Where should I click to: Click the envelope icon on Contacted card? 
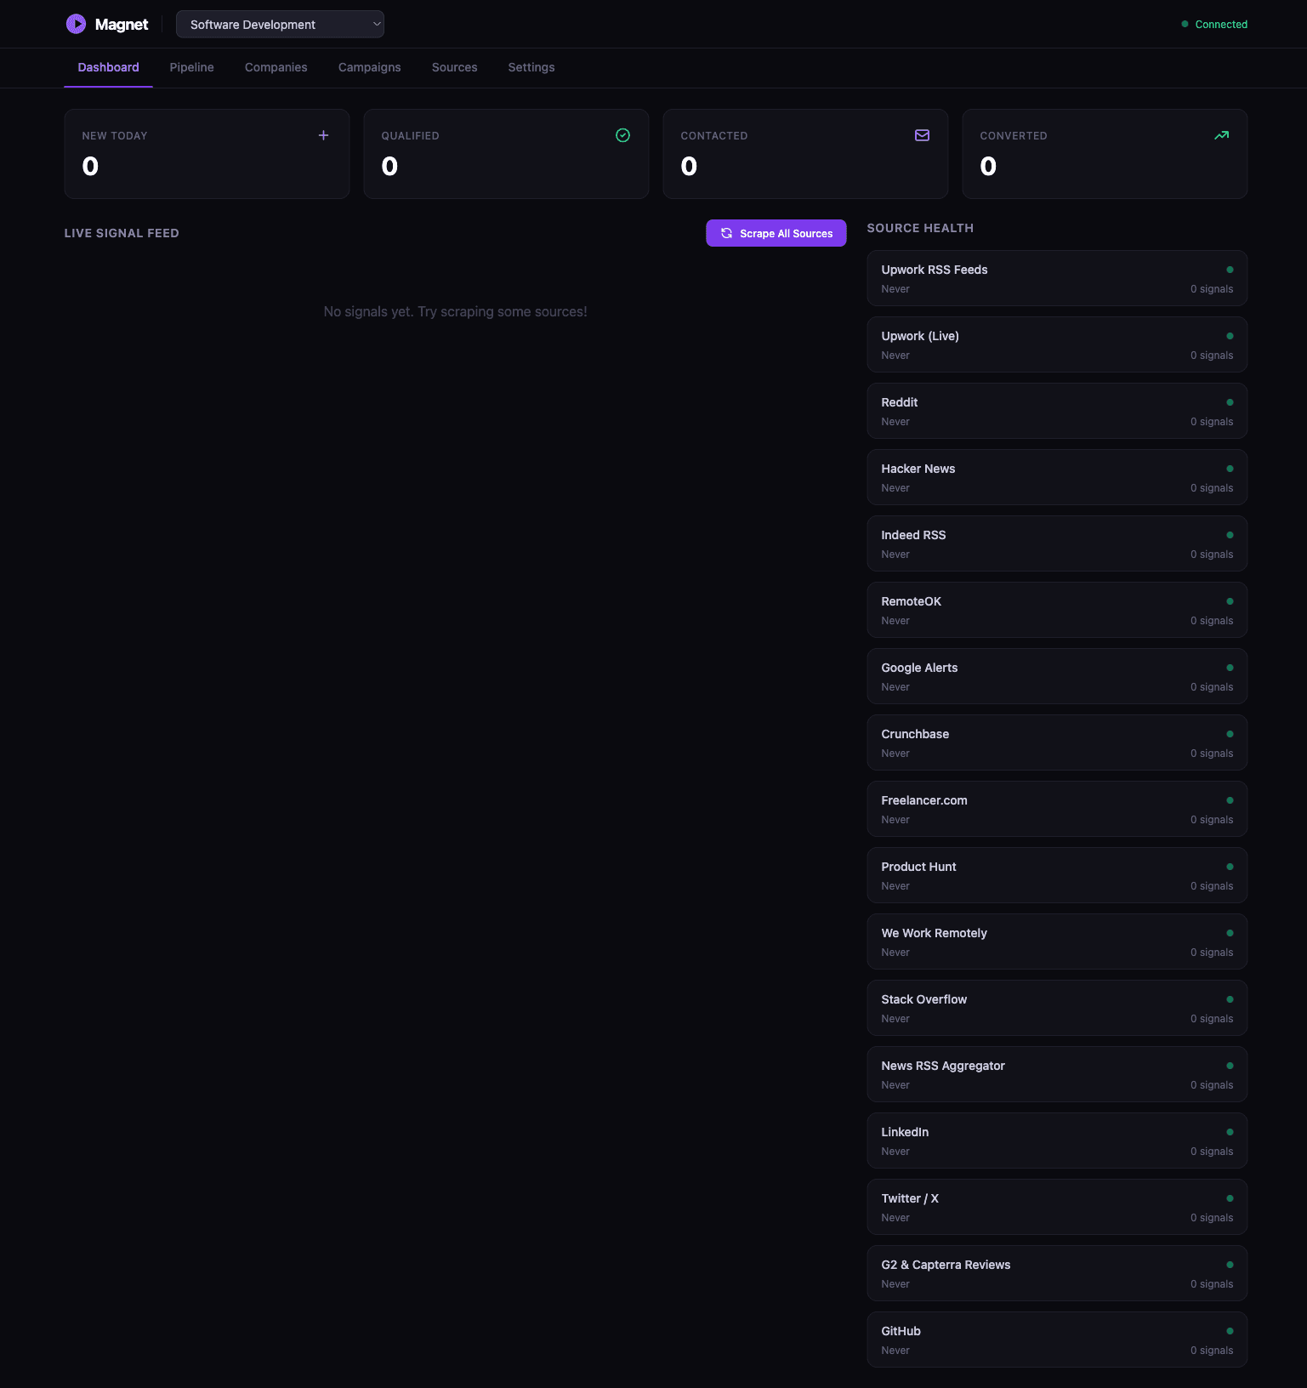click(x=922, y=135)
